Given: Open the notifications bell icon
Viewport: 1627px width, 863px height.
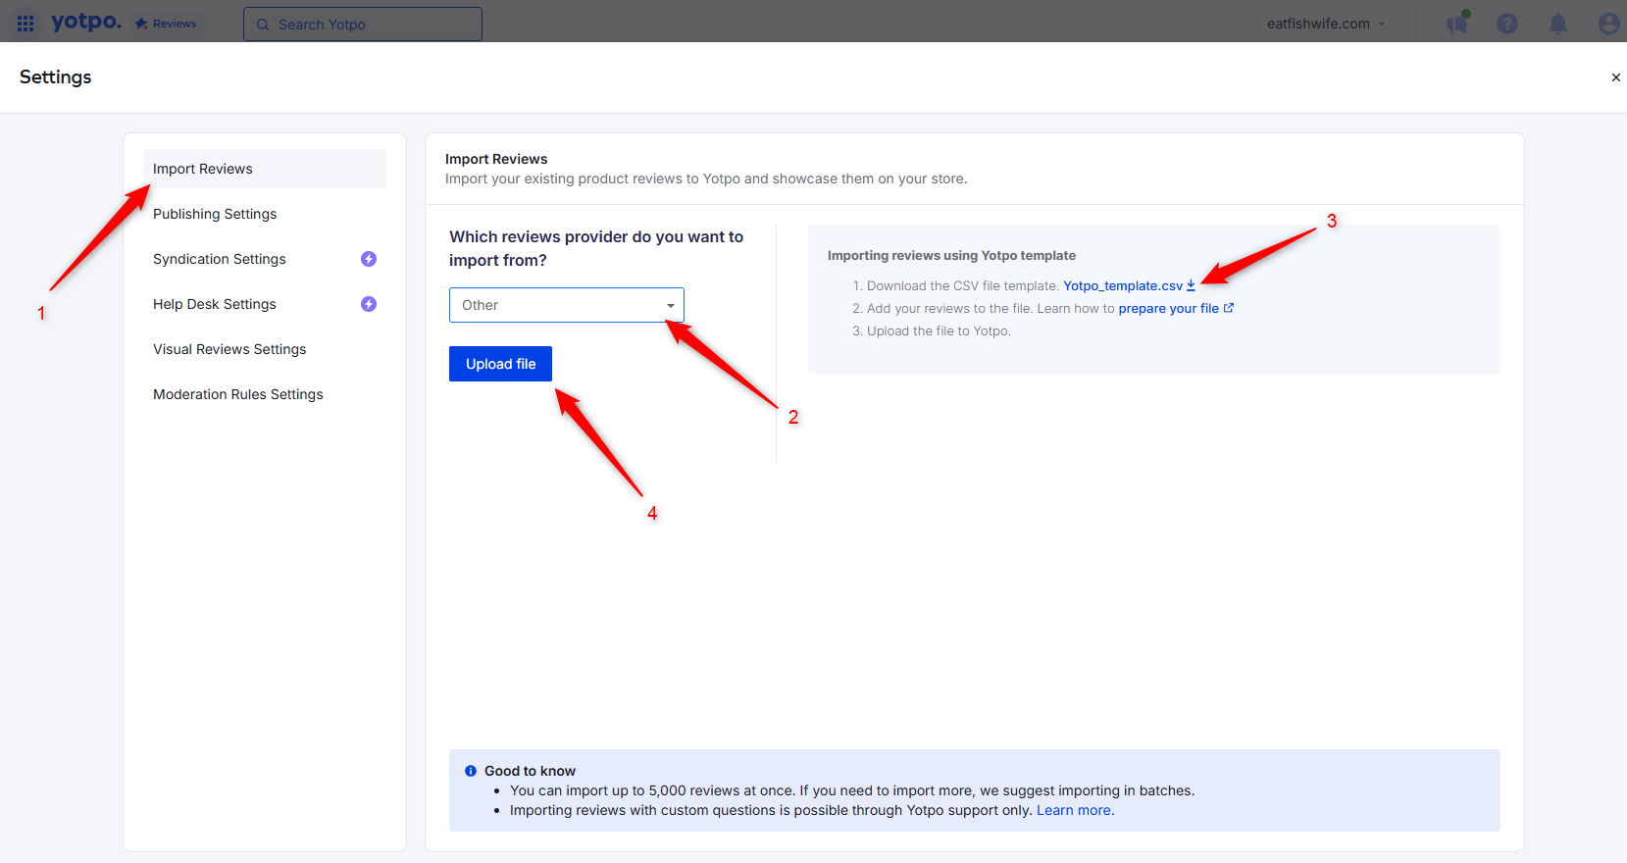Looking at the screenshot, I should [x=1557, y=24].
